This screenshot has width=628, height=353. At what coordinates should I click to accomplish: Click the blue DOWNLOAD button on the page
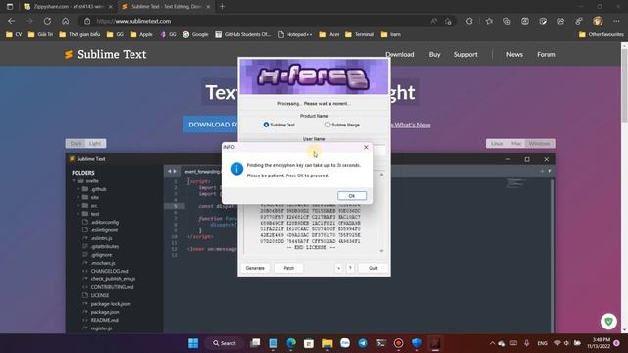coord(211,125)
